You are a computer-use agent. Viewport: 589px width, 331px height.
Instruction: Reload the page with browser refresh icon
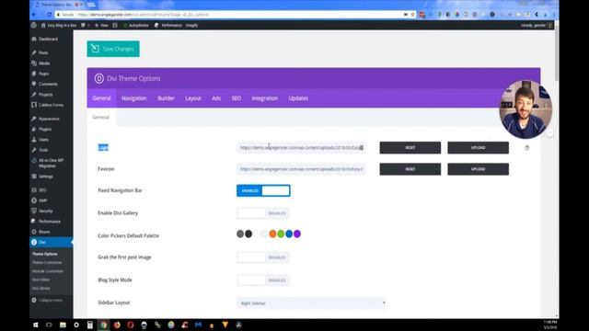pos(49,15)
